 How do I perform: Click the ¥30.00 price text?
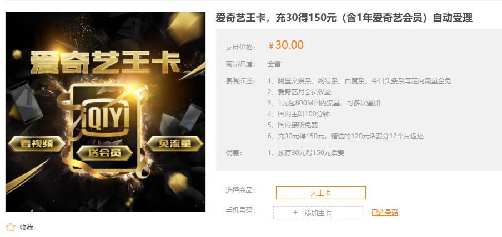(286, 45)
